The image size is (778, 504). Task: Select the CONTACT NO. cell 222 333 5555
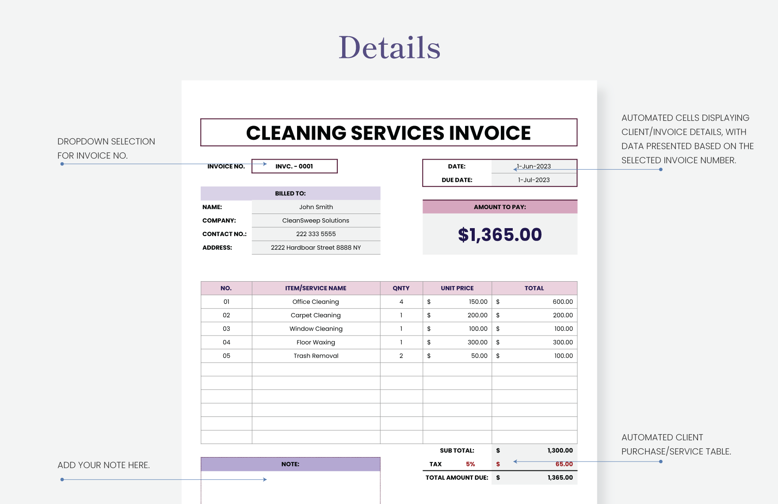316,234
